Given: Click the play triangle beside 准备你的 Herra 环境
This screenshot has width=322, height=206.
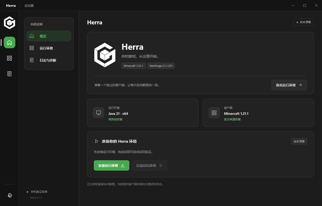Looking at the screenshot, I should point(96,141).
